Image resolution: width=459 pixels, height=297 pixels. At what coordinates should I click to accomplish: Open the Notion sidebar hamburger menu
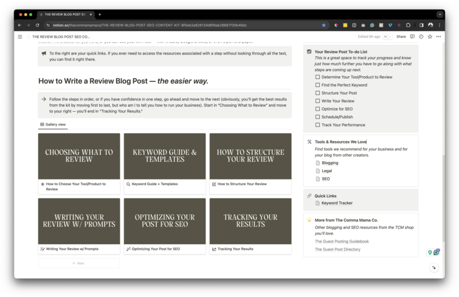coord(20,37)
